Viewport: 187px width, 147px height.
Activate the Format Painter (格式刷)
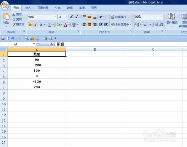coord(18,24)
